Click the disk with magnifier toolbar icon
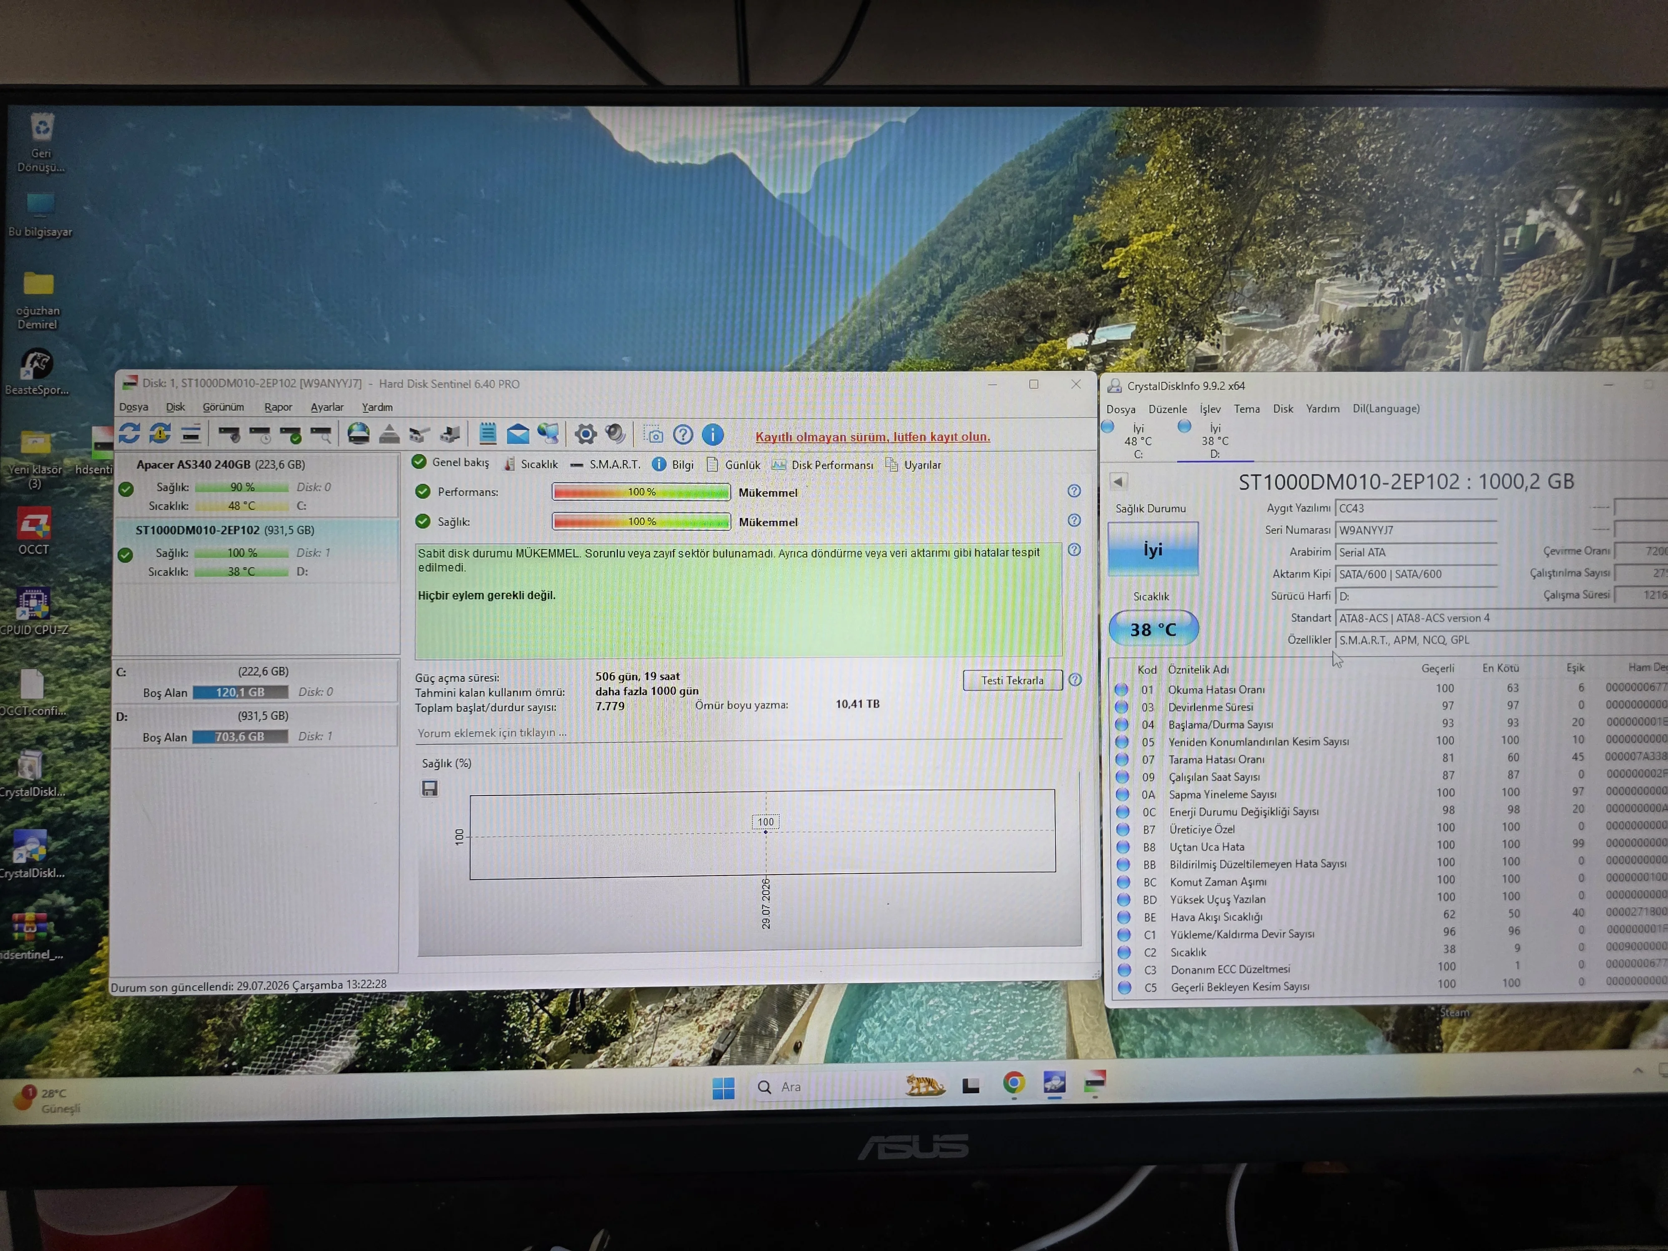The width and height of the screenshot is (1668, 1251). (321, 434)
